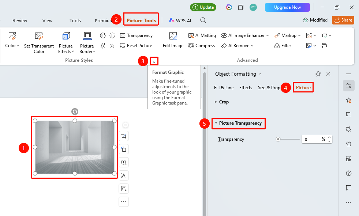Click the Transparency slider handle

click(x=278, y=139)
